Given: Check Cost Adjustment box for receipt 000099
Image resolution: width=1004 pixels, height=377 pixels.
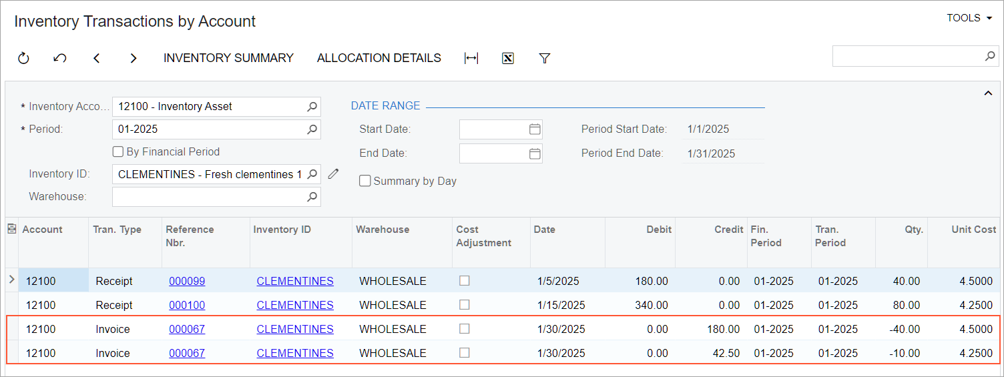Looking at the screenshot, I should coord(465,281).
